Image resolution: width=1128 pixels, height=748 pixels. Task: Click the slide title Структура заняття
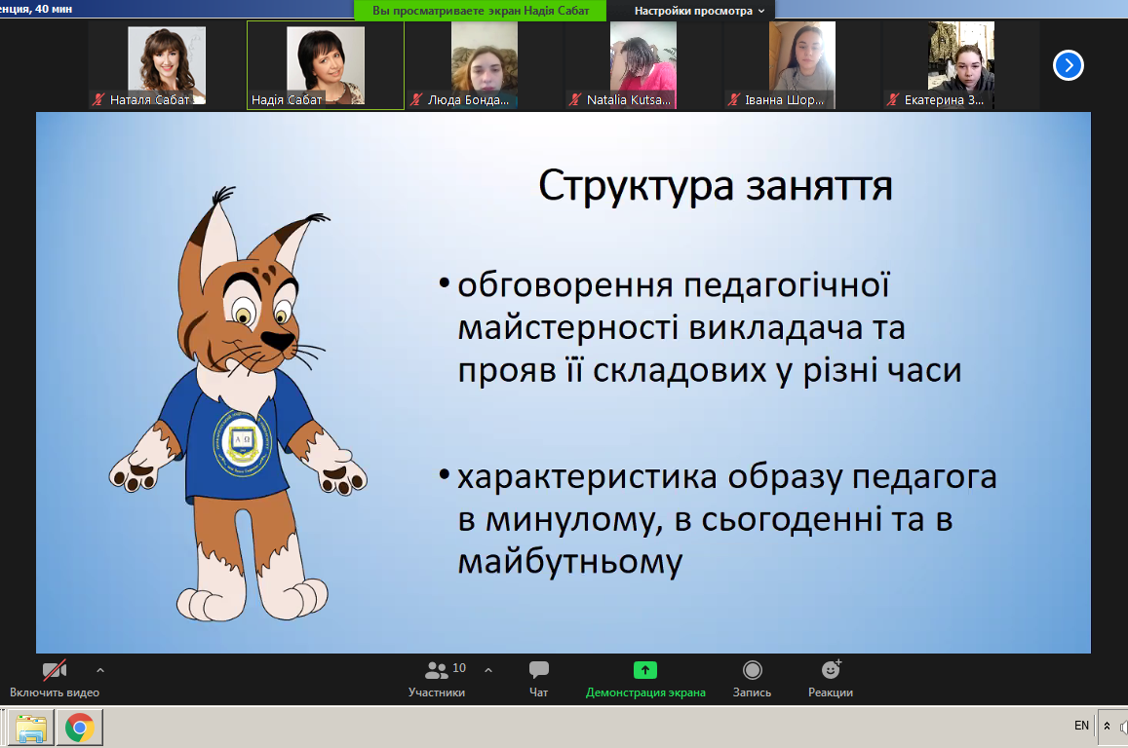[716, 185]
